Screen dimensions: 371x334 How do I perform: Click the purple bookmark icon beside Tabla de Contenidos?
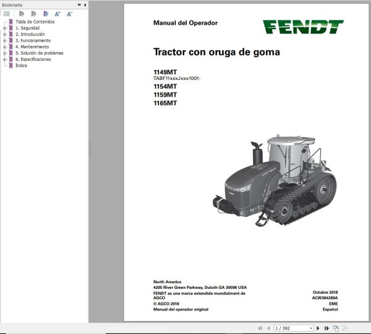11,22
